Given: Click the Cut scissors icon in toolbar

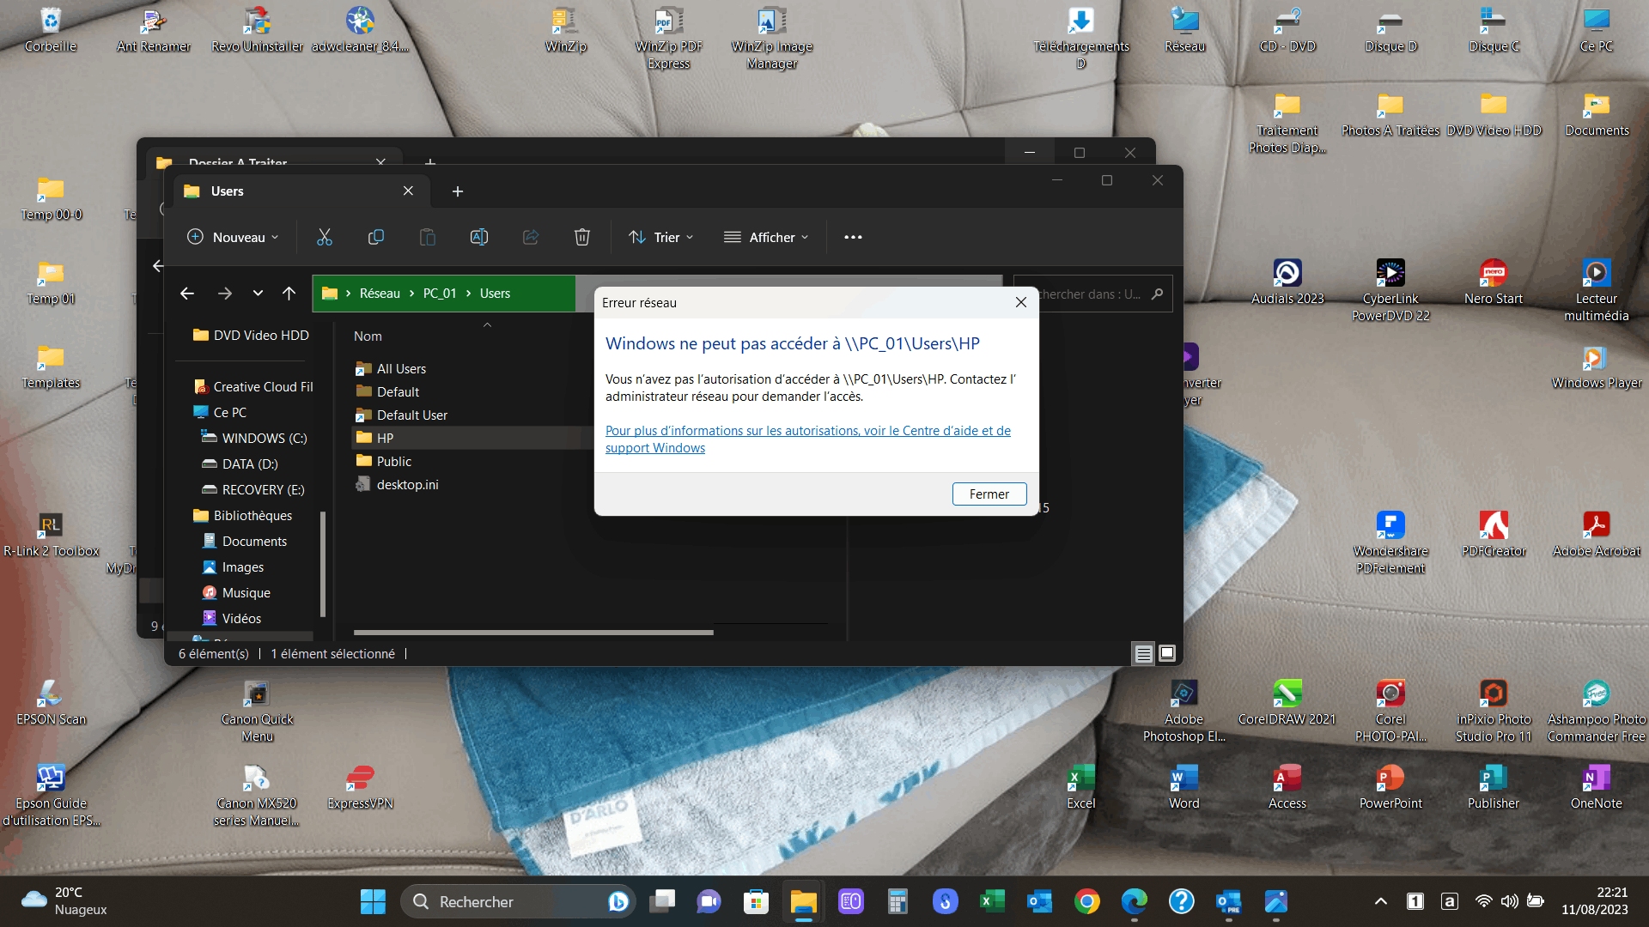Looking at the screenshot, I should point(324,238).
